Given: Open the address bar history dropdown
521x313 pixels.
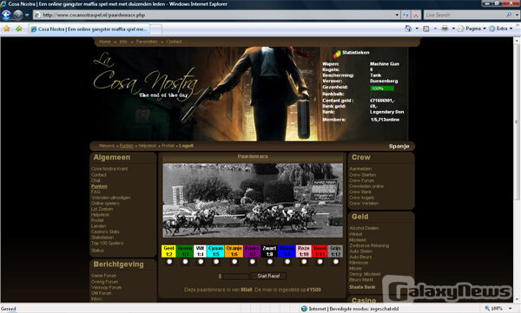Looking at the screenshot, I should (x=397, y=15).
